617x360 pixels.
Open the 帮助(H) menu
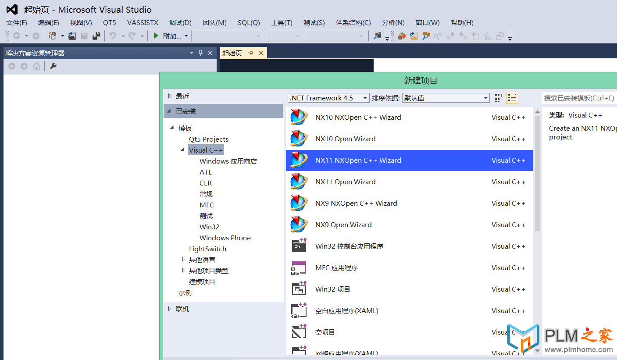click(462, 23)
